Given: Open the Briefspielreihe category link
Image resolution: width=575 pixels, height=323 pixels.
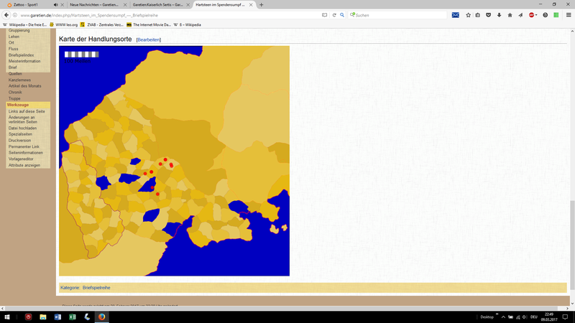Looking at the screenshot, I should [96, 287].
